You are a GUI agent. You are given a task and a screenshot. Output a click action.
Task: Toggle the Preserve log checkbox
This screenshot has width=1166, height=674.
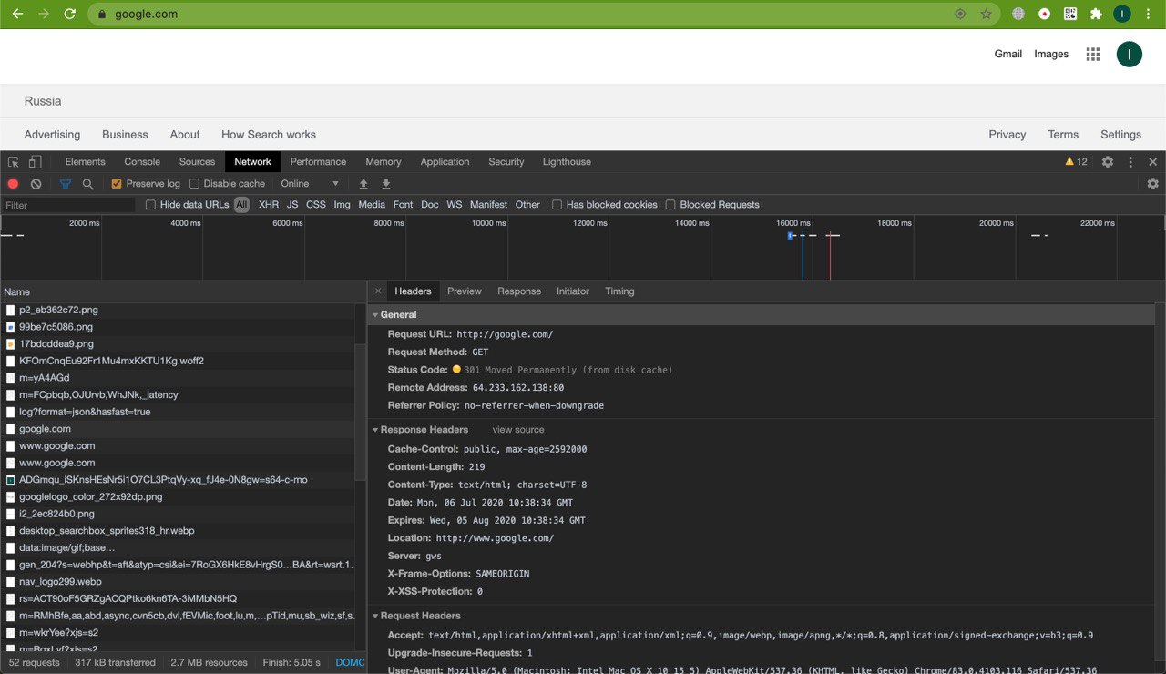117,184
